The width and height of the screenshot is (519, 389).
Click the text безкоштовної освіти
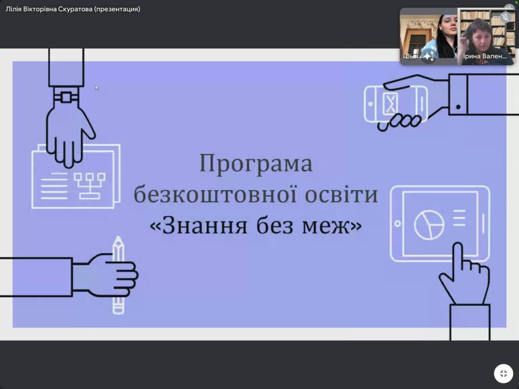[x=256, y=195]
